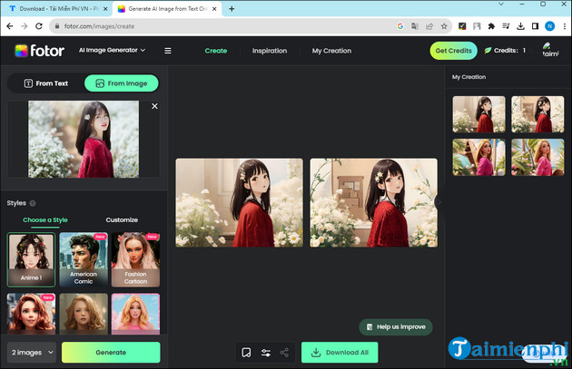Click the Fotor logo
Viewport: 572px width, 369px height.
pos(39,51)
